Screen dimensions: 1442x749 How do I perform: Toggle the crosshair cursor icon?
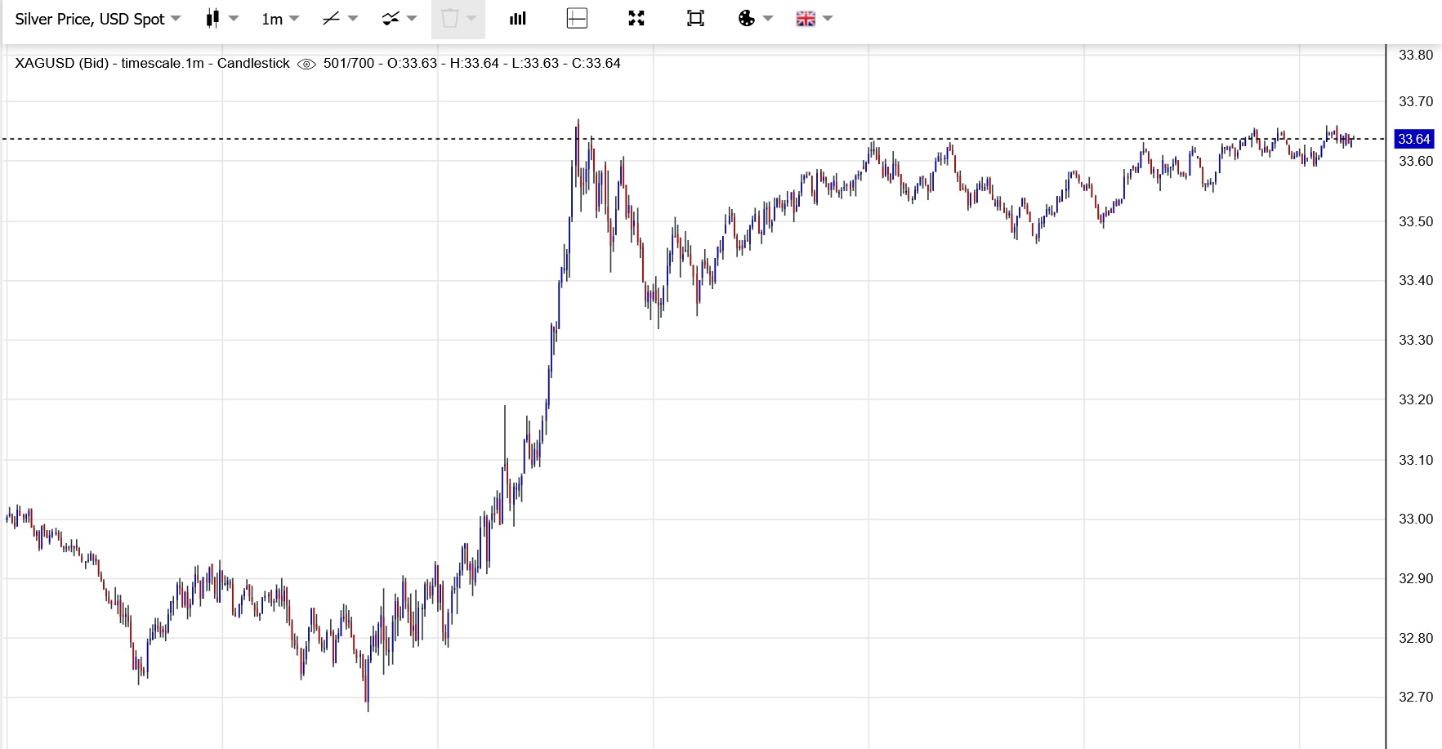click(577, 19)
